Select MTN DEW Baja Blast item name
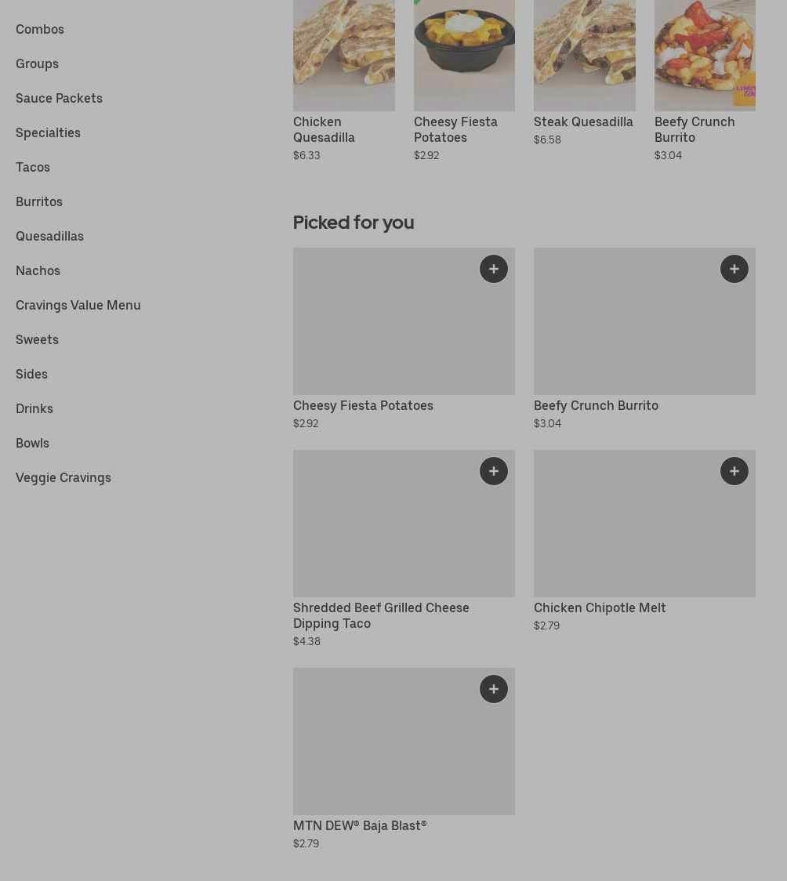Screen dimensions: 787x881 (360, 825)
